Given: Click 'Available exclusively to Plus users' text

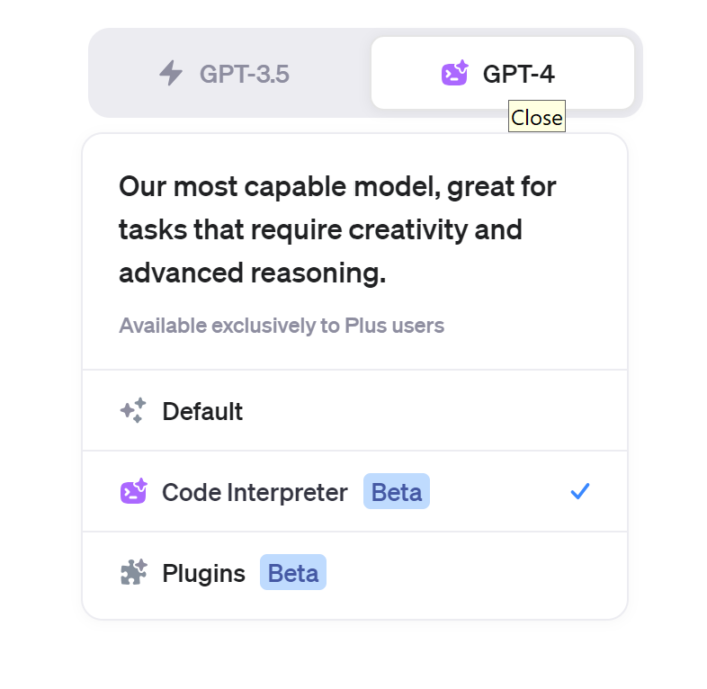Looking at the screenshot, I should click(x=282, y=326).
